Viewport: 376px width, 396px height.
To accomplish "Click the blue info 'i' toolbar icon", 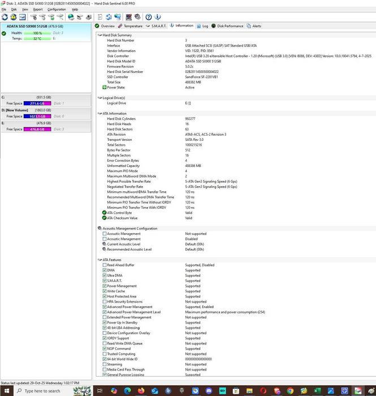I will point(157,17).
